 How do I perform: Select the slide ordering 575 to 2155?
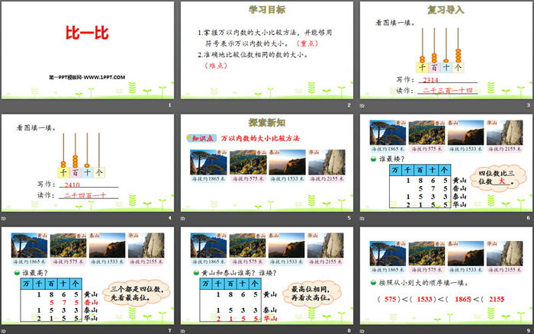pos(444,277)
